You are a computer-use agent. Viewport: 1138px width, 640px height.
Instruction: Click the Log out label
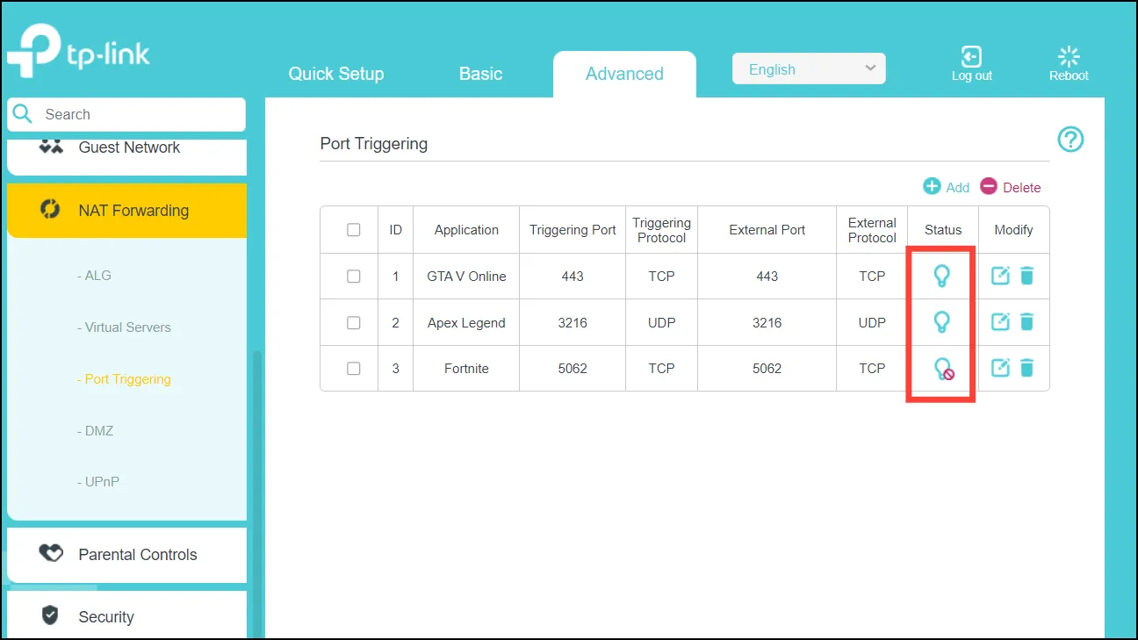[972, 76]
